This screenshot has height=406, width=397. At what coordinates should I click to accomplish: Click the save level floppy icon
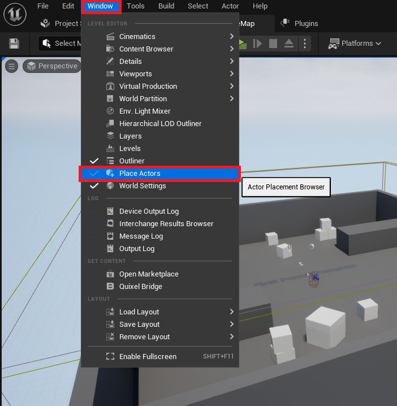14,44
